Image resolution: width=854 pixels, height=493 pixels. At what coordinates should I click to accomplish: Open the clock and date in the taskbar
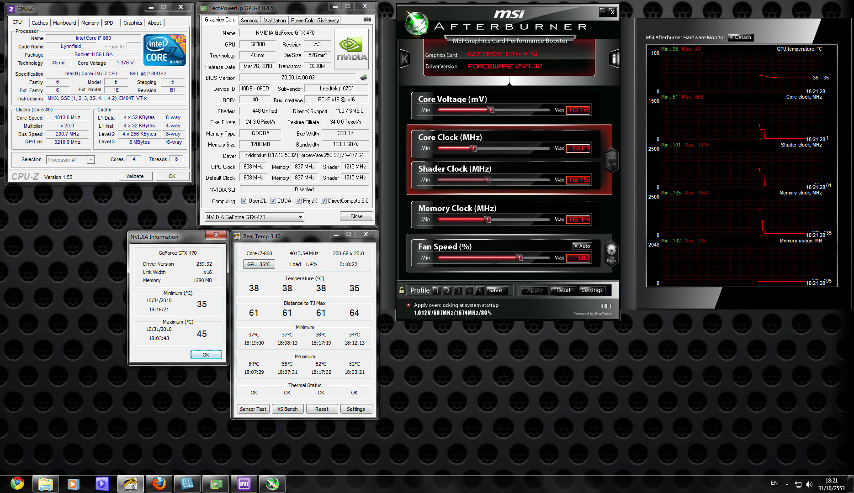pyautogui.click(x=832, y=484)
